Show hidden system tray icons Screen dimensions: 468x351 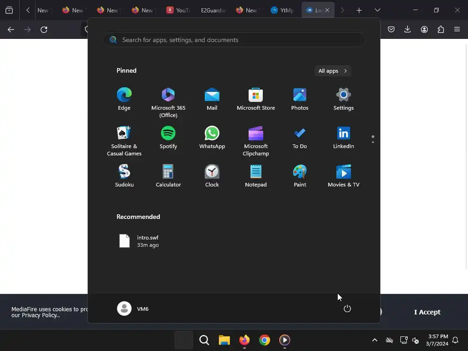point(375,340)
